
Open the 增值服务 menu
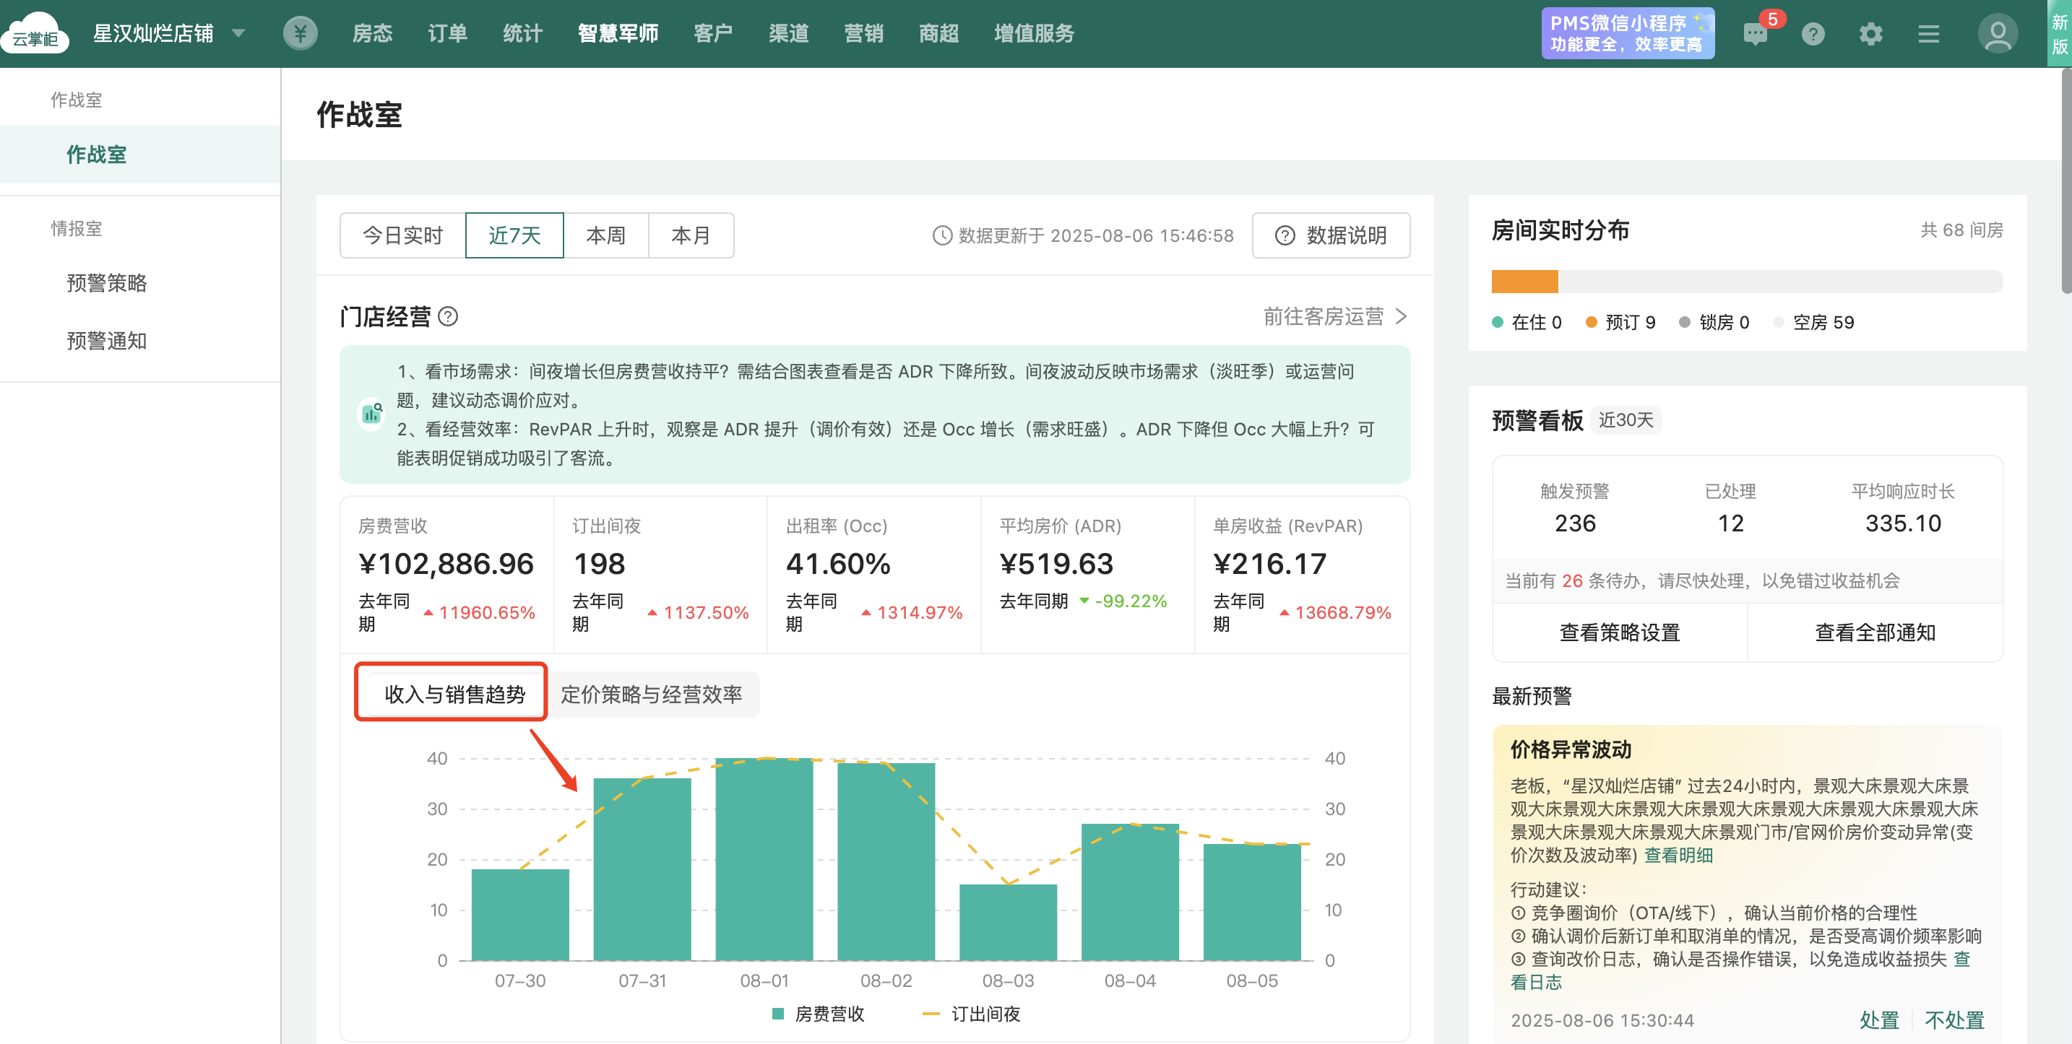tap(1035, 33)
